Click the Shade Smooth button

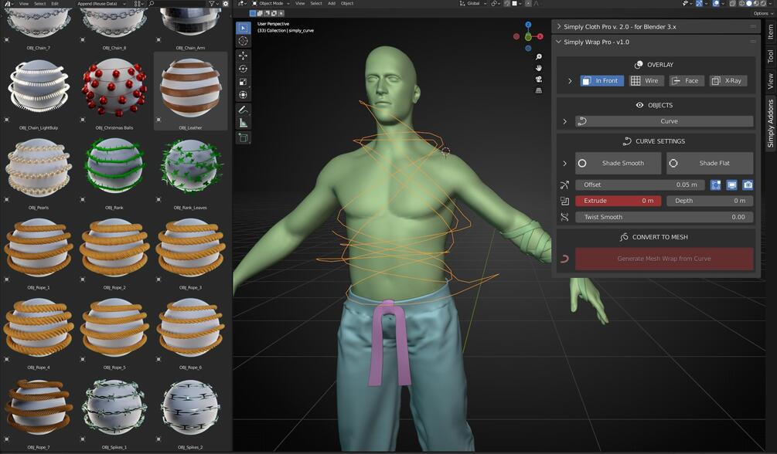pos(618,163)
